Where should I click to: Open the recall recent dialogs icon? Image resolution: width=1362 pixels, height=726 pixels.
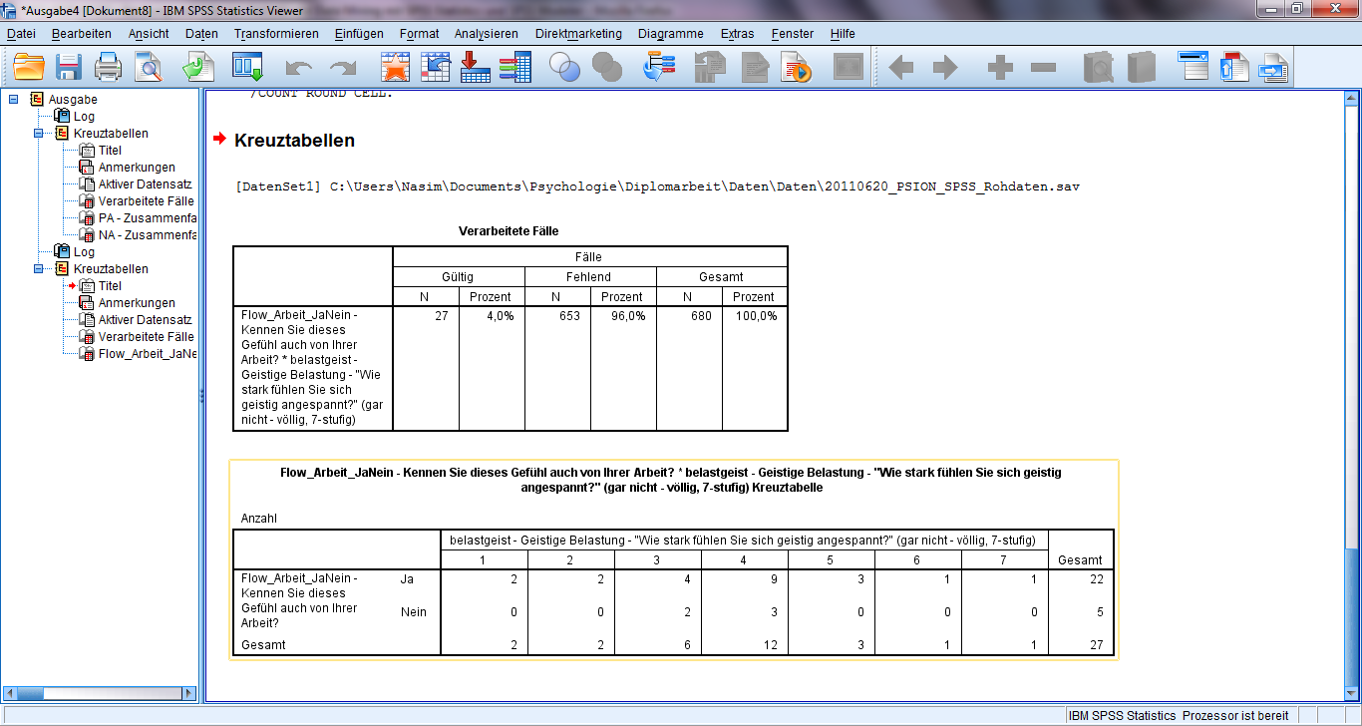click(246, 67)
